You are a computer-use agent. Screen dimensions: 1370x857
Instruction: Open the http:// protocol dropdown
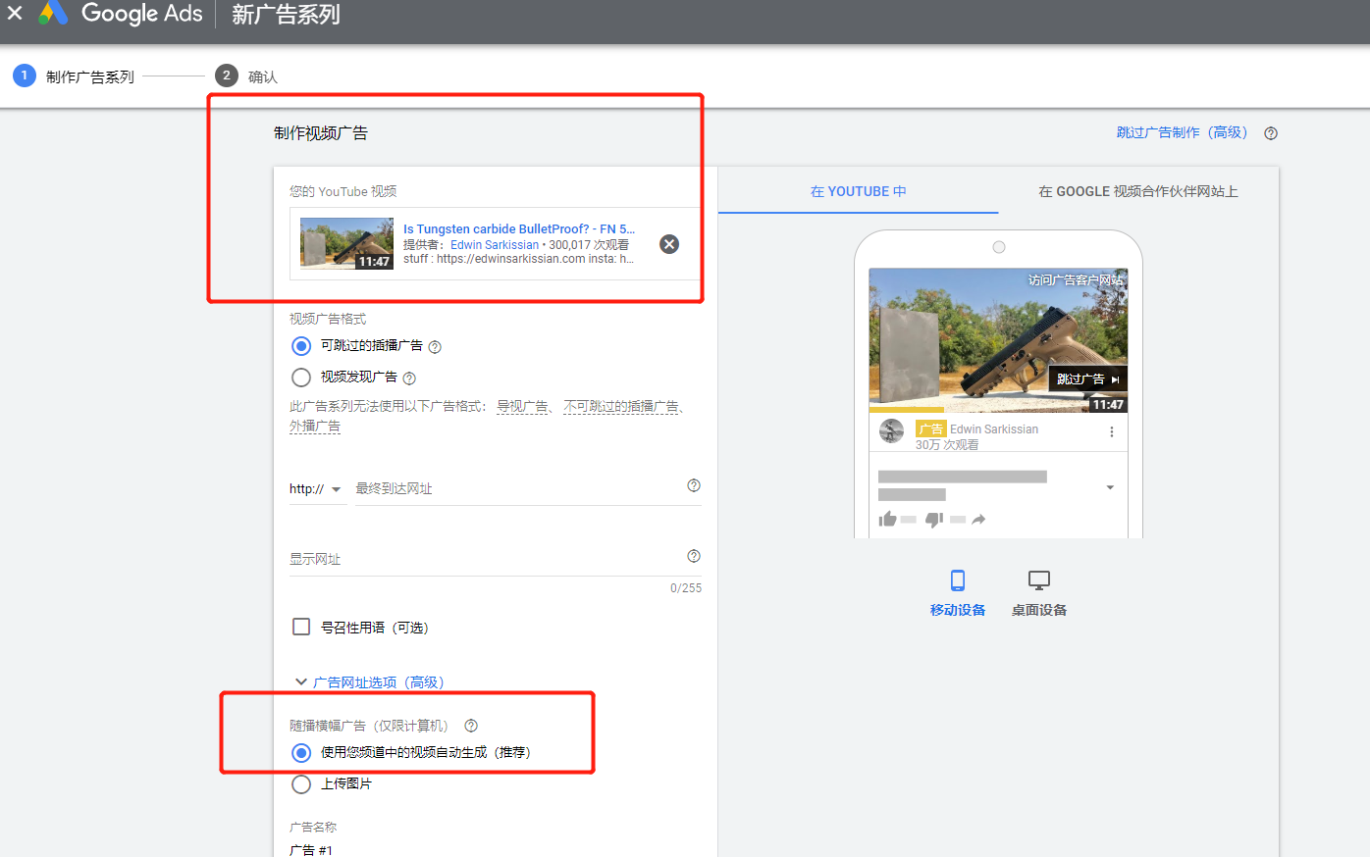tap(316, 489)
